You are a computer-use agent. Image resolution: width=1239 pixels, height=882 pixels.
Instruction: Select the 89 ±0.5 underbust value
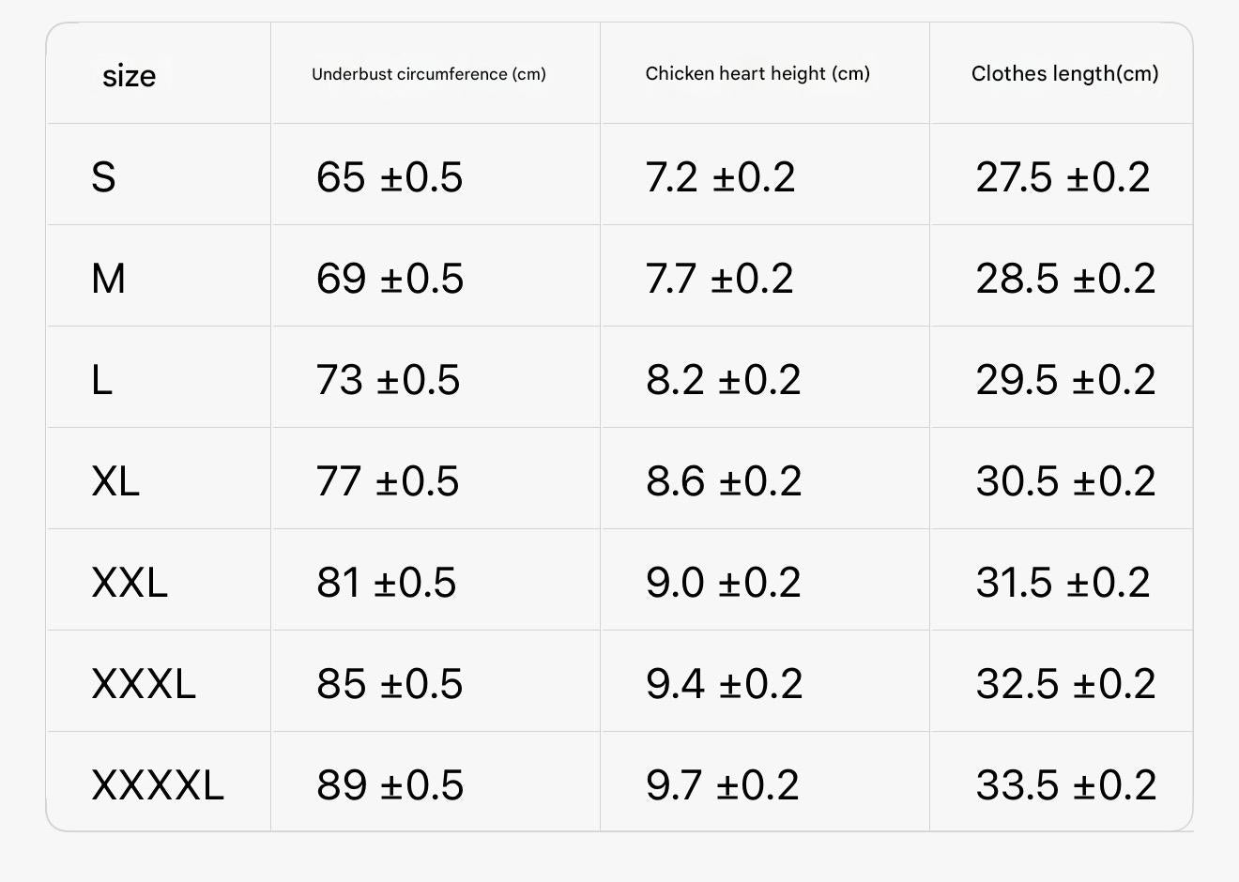(390, 785)
